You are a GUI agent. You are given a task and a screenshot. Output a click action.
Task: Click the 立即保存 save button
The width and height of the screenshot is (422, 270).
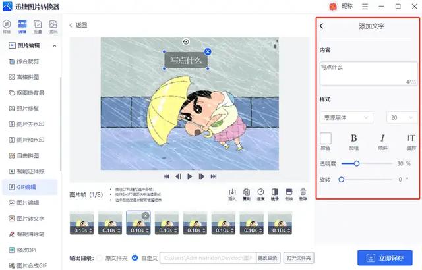(x=385, y=258)
